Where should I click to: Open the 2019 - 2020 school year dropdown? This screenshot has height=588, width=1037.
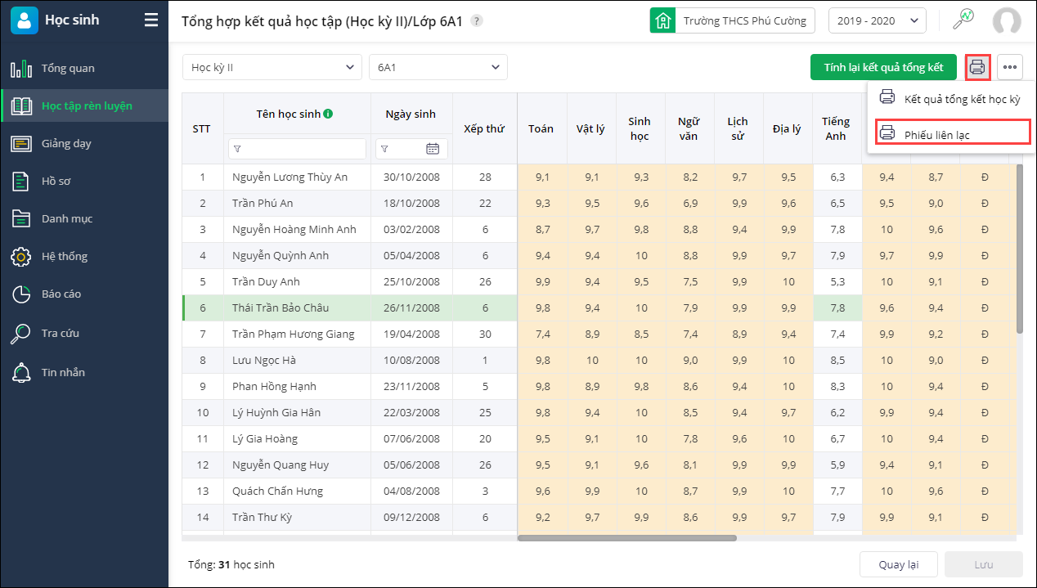877,21
